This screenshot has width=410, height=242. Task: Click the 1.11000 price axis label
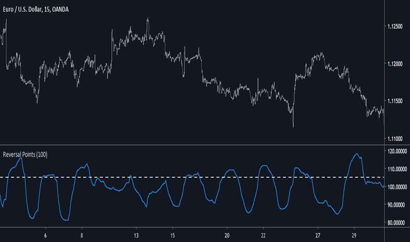coord(395,139)
